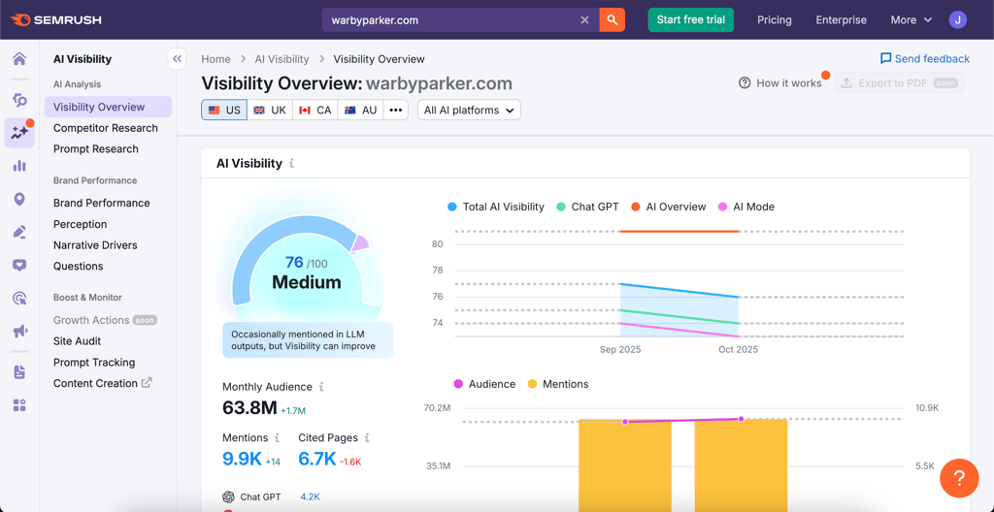Show more countries with ellipsis button

pos(396,111)
